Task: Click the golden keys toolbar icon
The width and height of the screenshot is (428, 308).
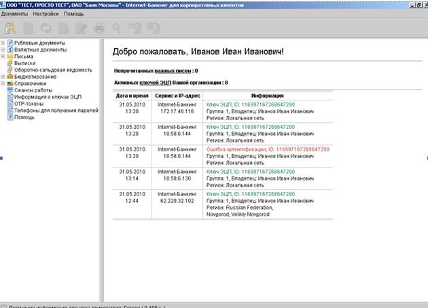Action: point(10,28)
